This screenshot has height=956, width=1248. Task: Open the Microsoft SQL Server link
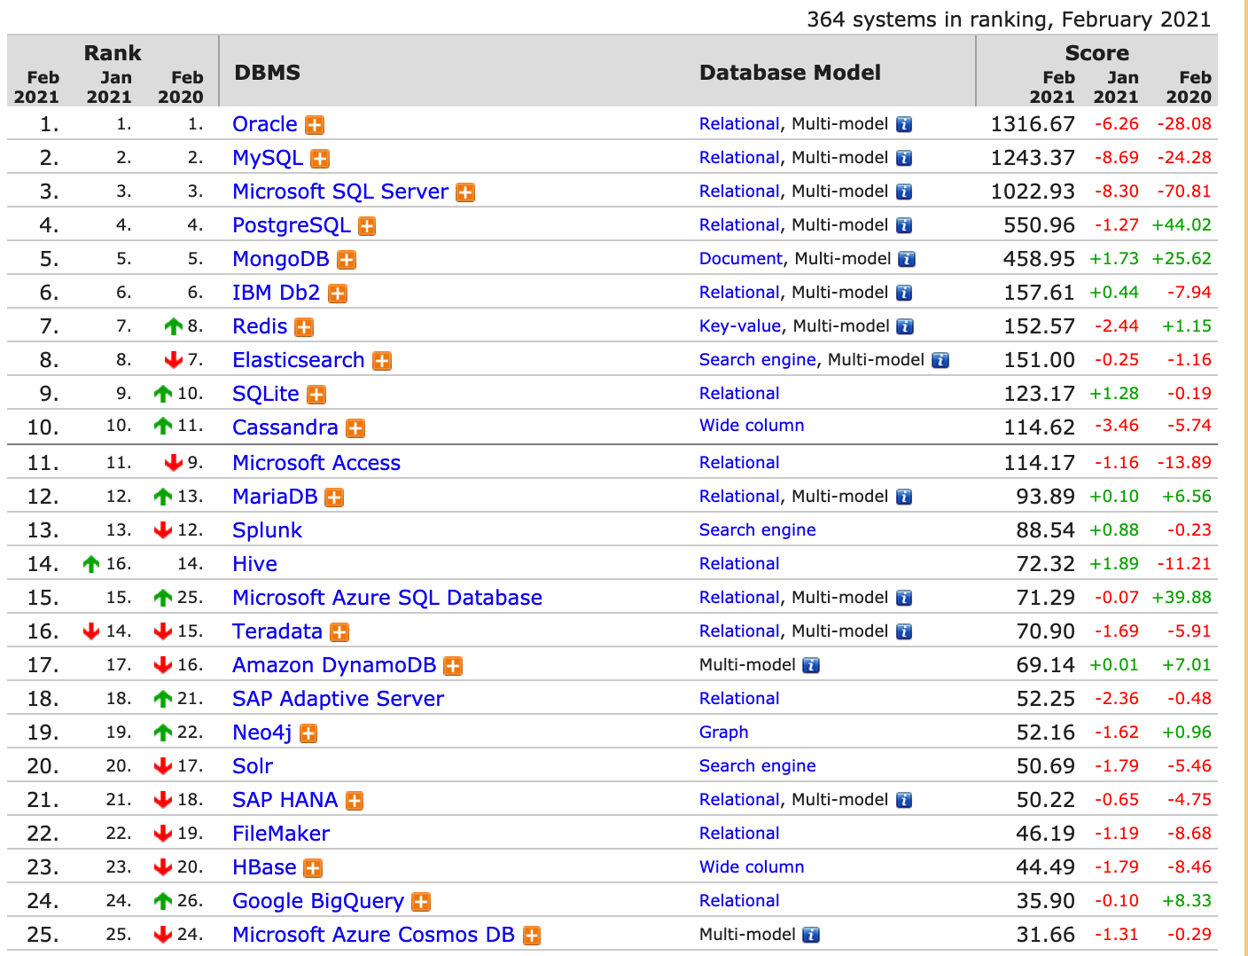[x=340, y=192]
